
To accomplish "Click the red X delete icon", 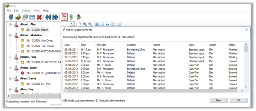I will (39, 17).
